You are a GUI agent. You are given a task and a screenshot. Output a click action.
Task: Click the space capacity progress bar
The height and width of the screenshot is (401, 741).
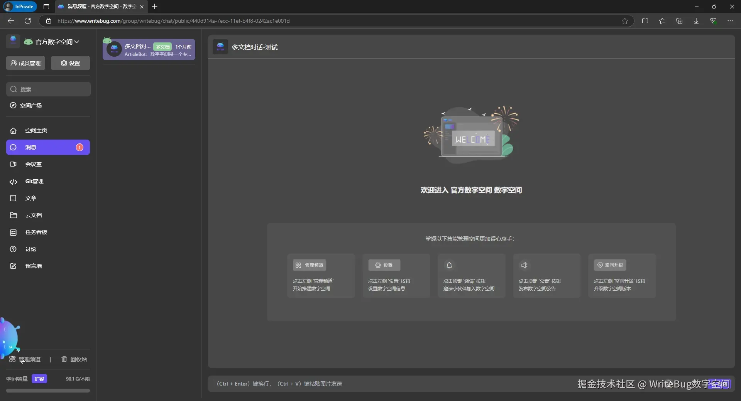48,391
